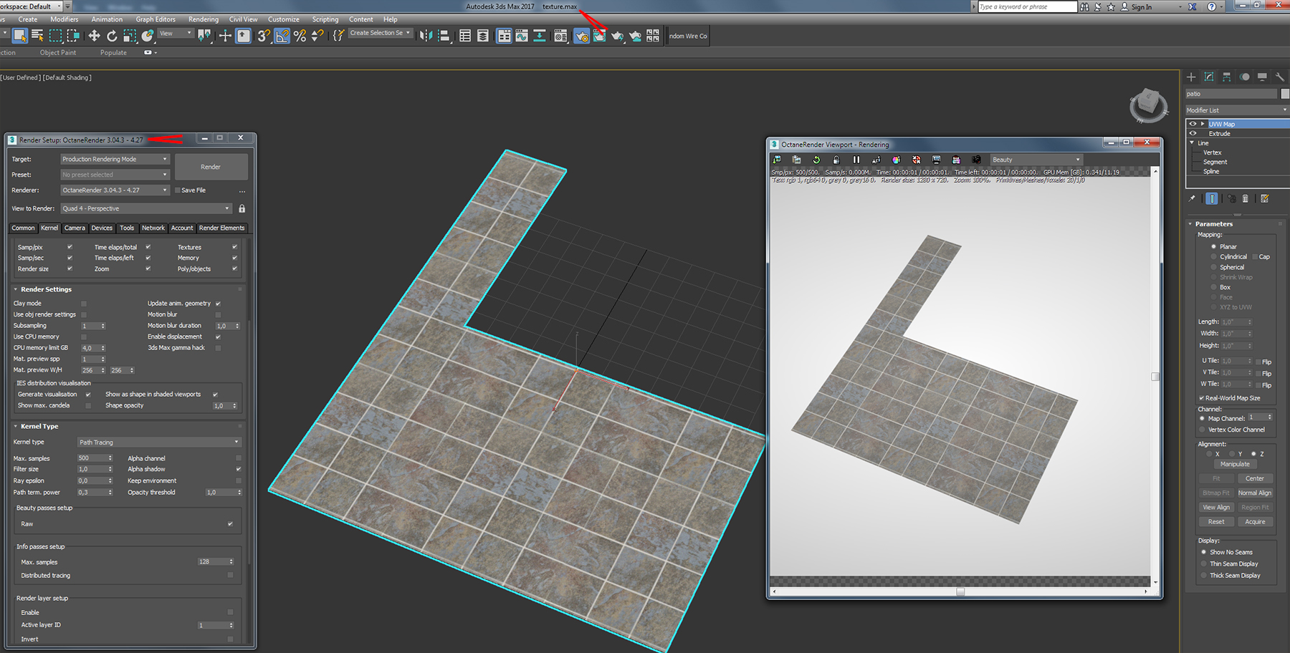Viewport: 1290px width, 653px height.
Task: Toggle viewport lock in Octane viewport
Action: 836,160
